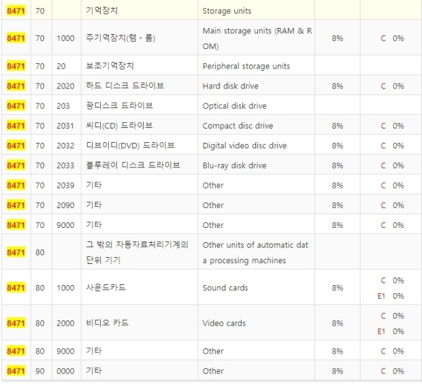Viewport: 422px width, 385px height.
Task: Click 'C 0%' rate in Compact disc drive row
Action: 393,126
